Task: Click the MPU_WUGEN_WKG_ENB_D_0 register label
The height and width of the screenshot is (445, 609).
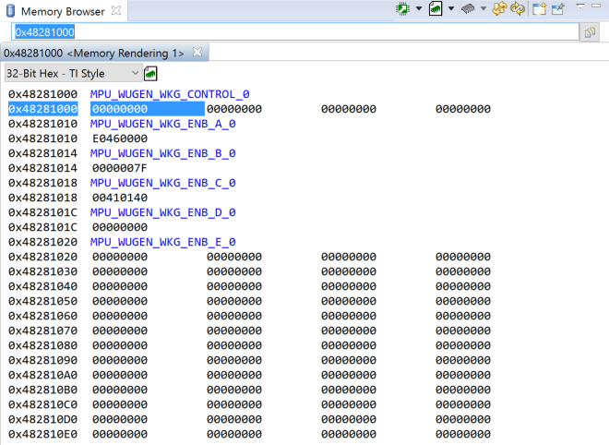Action: point(162,212)
